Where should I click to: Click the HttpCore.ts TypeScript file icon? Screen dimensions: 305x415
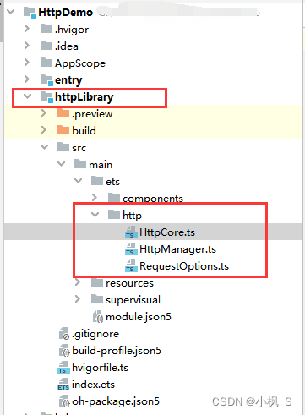pyautogui.click(x=131, y=232)
